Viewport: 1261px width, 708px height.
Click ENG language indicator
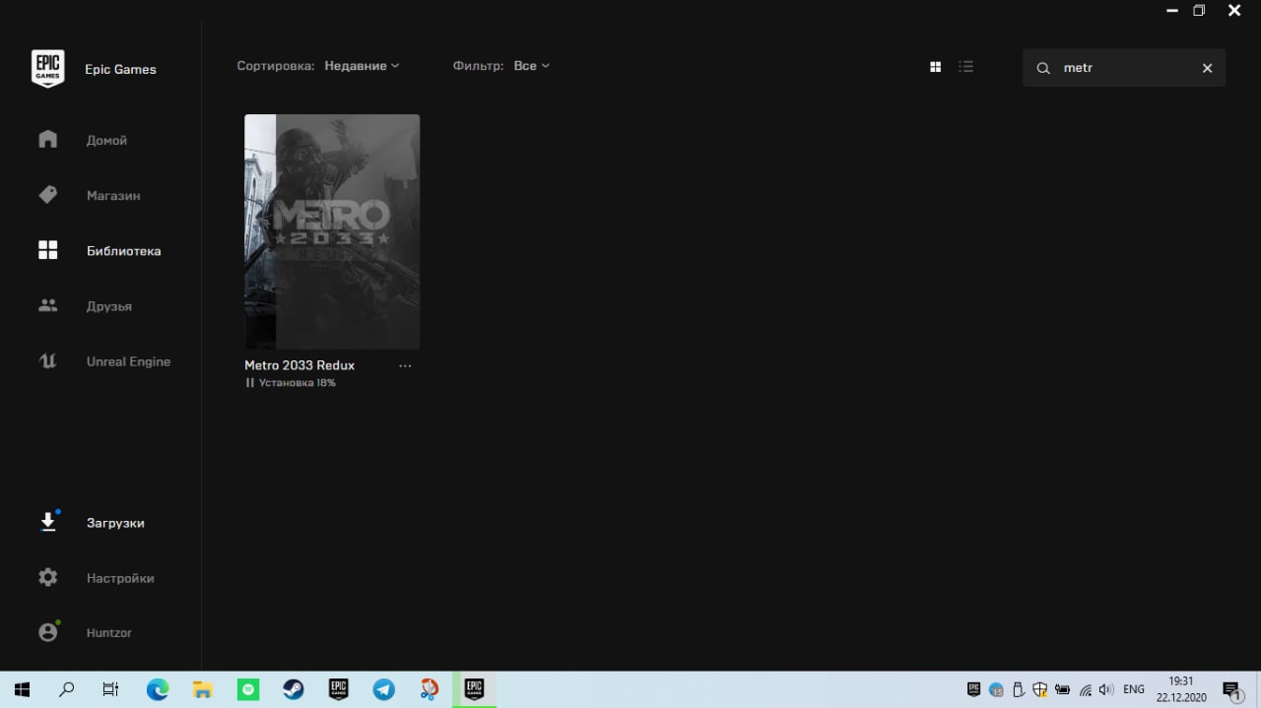click(x=1134, y=689)
